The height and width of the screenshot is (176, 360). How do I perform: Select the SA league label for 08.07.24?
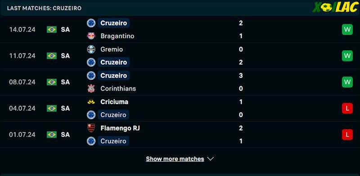[65, 82]
